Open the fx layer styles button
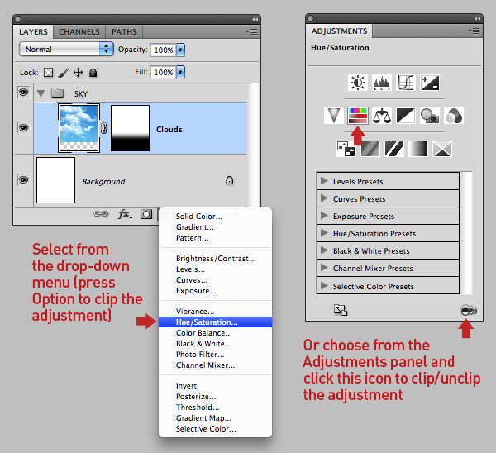This screenshot has width=496, height=453. pos(126,214)
